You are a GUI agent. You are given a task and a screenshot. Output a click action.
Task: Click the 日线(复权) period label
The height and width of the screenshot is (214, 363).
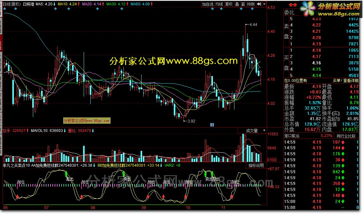click(11, 4)
